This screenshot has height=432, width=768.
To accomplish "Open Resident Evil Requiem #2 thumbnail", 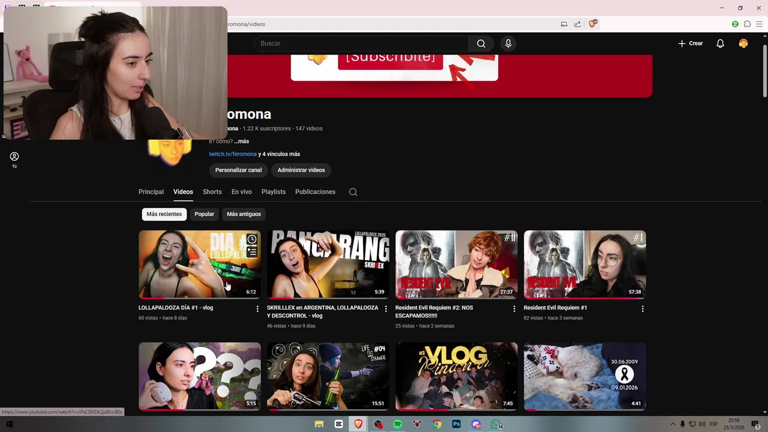I will click(457, 265).
